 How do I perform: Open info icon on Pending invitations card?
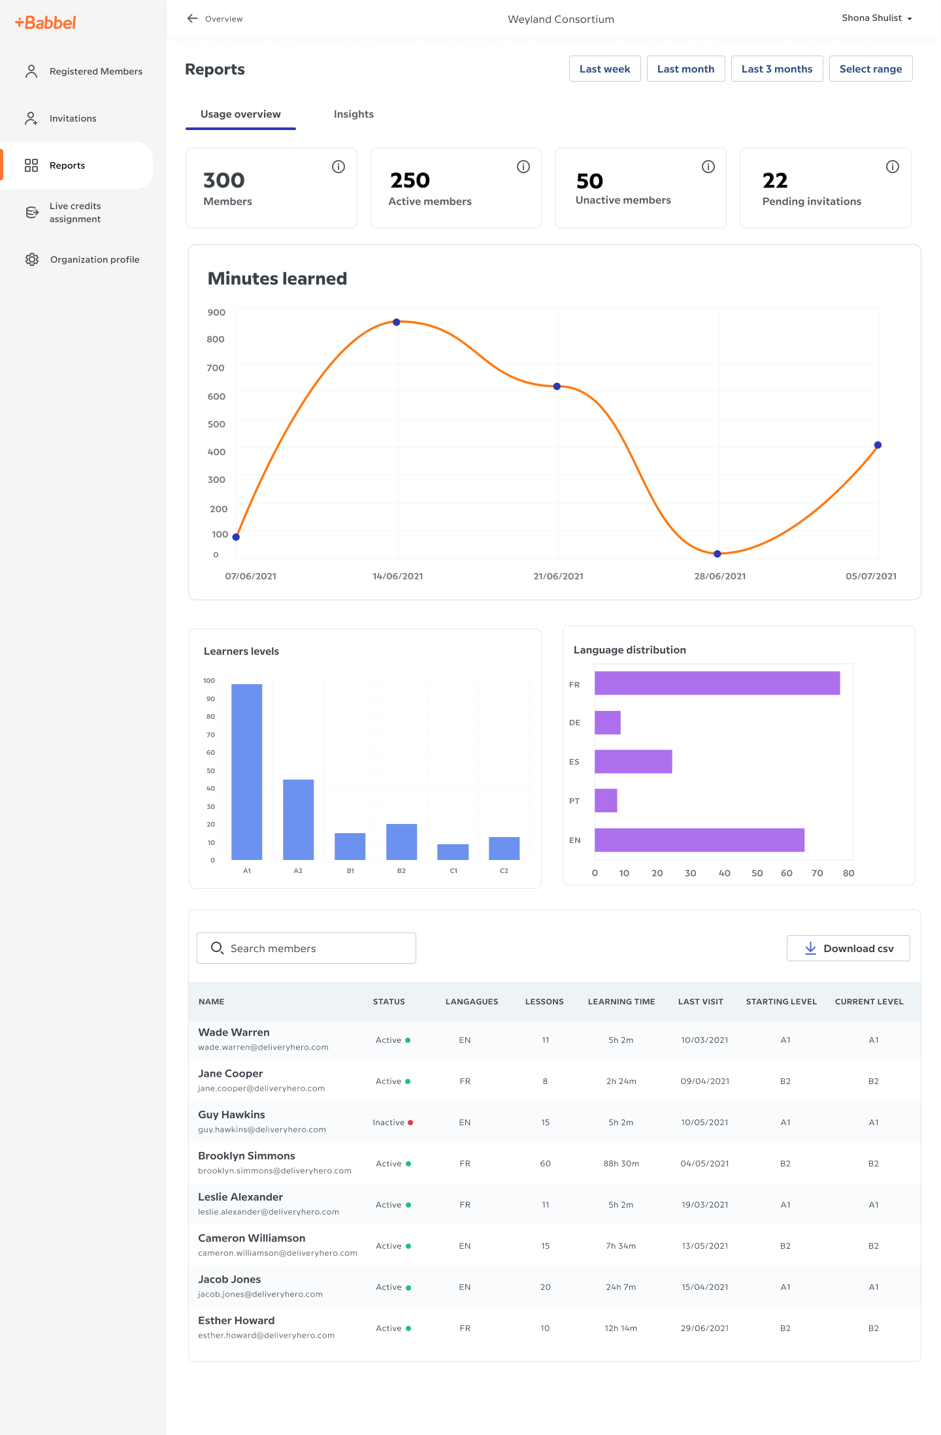click(x=893, y=167)
